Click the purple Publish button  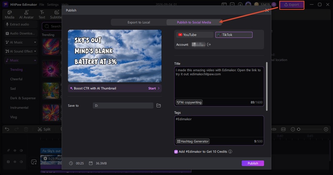click(x=253, y=163)
